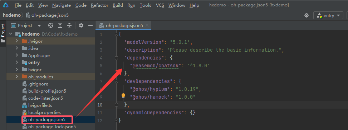Expand the entry module folder

pyautogui.click(x=17, y=63)
